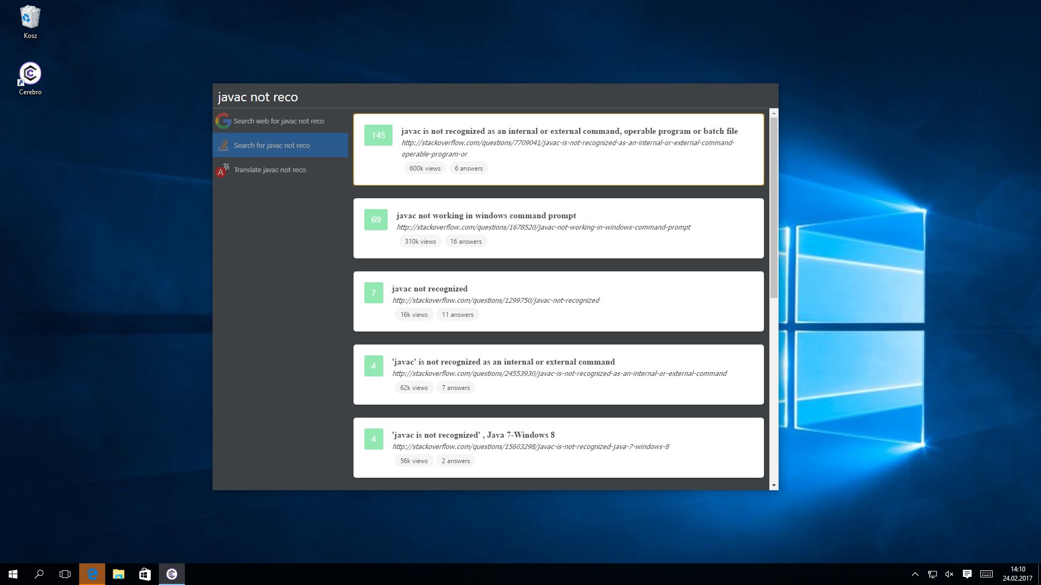Open the File Explorer taskbar icon

point(119,574)
